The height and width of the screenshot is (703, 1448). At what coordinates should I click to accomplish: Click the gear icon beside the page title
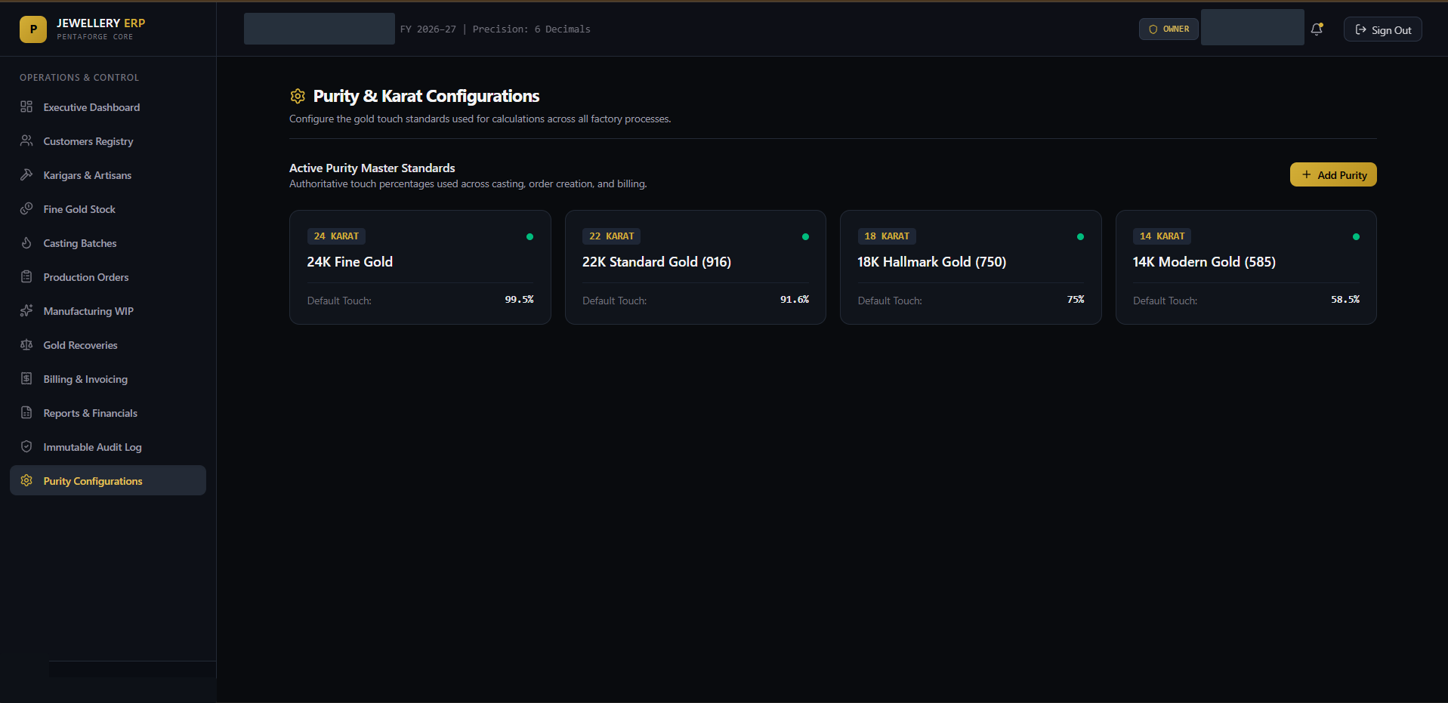(298, 96)
